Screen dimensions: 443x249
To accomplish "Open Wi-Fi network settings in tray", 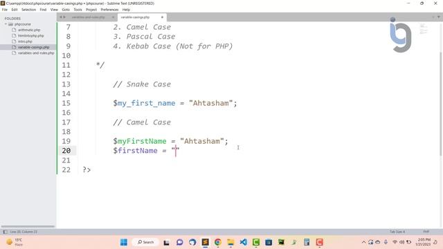I will (x=395, y=242).
